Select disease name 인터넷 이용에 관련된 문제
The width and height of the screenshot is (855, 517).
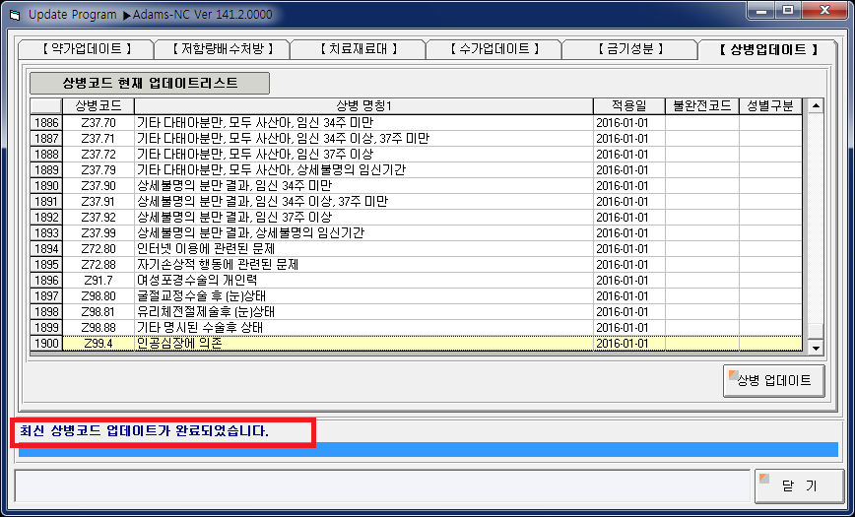pos(363,249)
